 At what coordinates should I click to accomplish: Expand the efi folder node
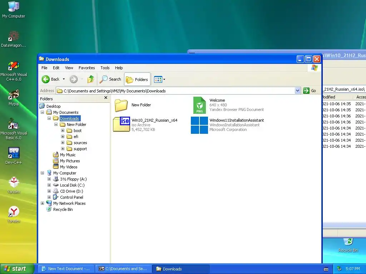click(x=63, y=136)
